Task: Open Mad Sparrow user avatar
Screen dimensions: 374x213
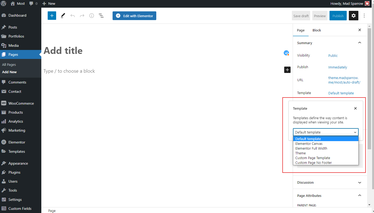Action: pyautogui.click(x=367, y=4)
